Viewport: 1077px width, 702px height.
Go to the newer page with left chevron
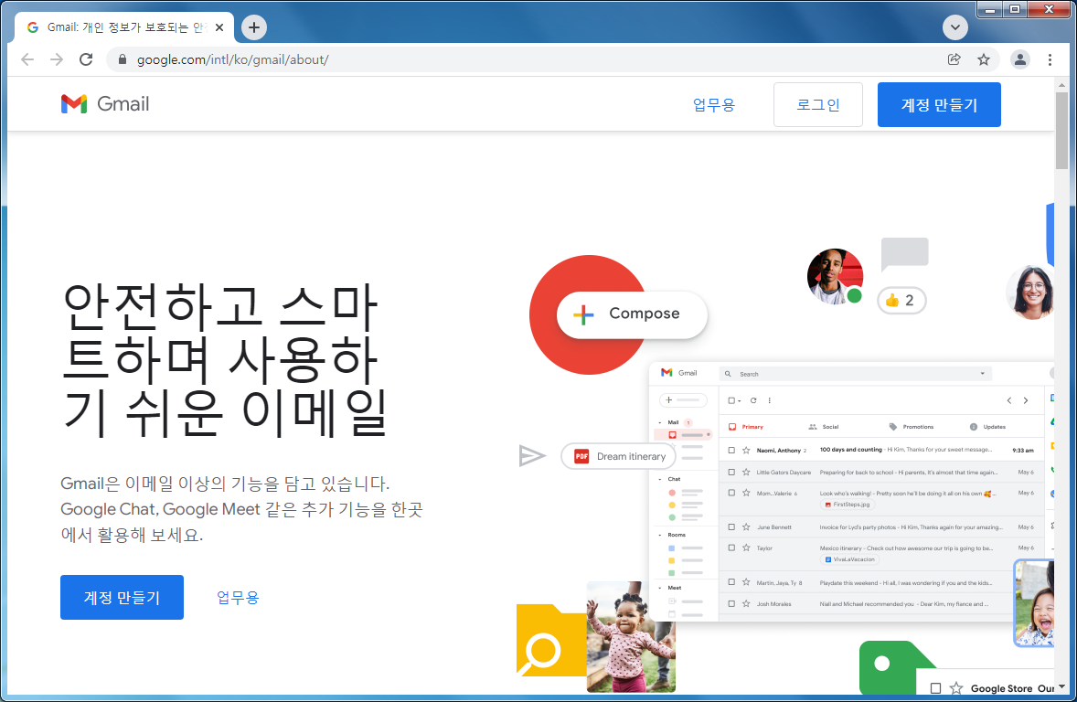tap(1009, 400)
